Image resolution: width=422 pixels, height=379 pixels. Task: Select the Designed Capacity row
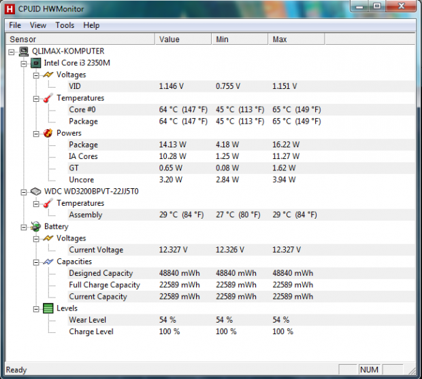(x=241, y=273)
